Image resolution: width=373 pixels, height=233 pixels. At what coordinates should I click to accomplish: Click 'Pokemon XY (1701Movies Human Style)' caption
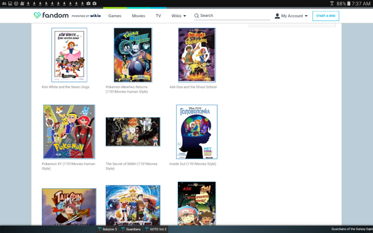69,166
